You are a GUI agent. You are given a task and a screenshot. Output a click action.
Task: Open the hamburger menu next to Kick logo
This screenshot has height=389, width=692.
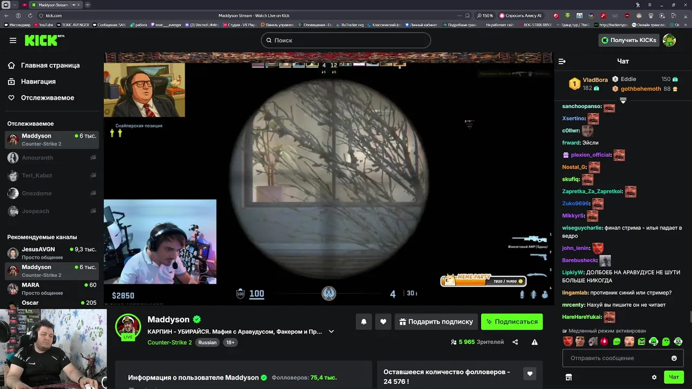pos(13,41)
